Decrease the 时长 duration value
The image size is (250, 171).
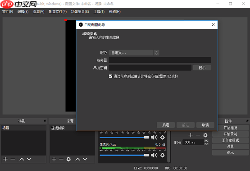coord(206,143)
